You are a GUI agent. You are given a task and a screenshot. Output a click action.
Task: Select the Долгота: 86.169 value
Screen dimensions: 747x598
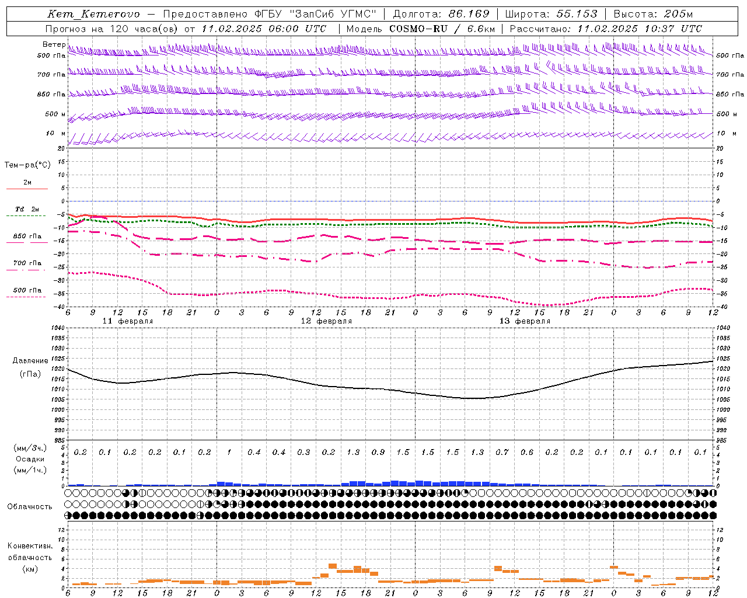pos(441,14)
